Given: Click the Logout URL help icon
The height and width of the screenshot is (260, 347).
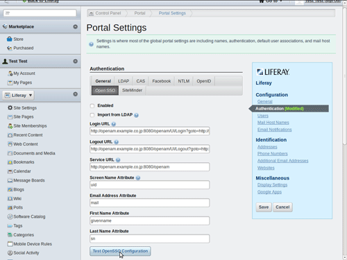Looking at the screenshot, I should pos(117,142).
